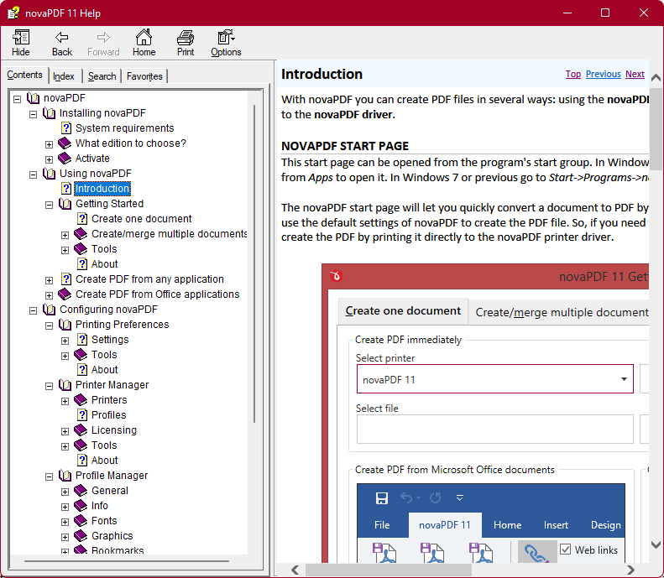Viewport: 664px width, 578px height.
Task: Click the Previous topic link
Action: pos(603,74)
